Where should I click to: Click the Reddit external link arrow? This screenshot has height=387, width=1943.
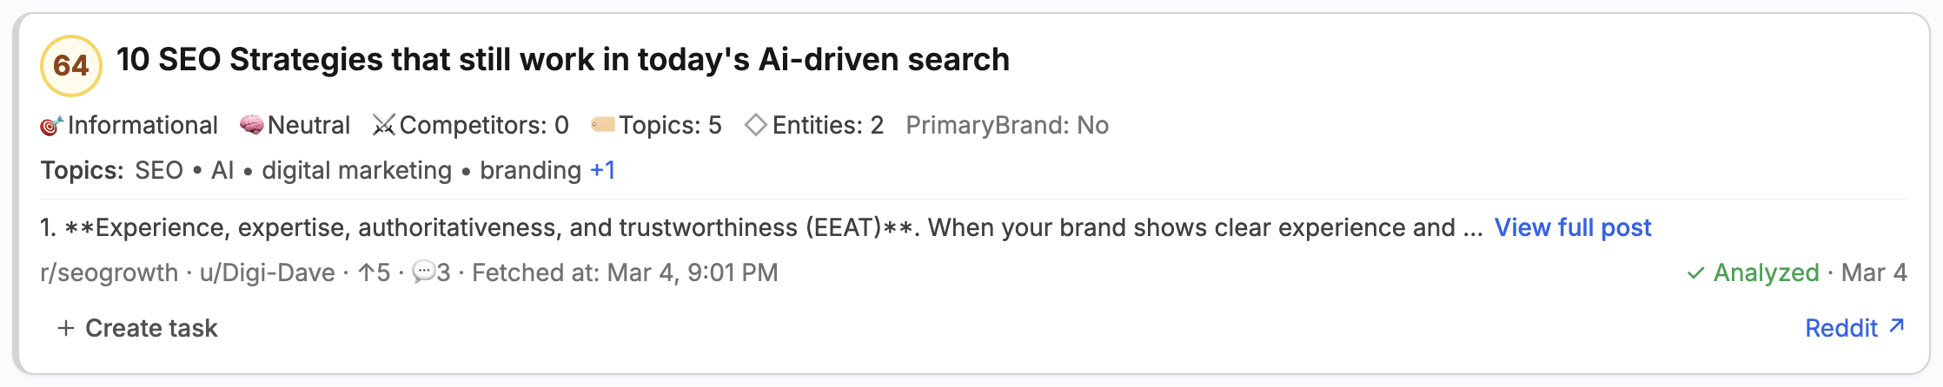pyautogui.click(x=1897, y=326)
